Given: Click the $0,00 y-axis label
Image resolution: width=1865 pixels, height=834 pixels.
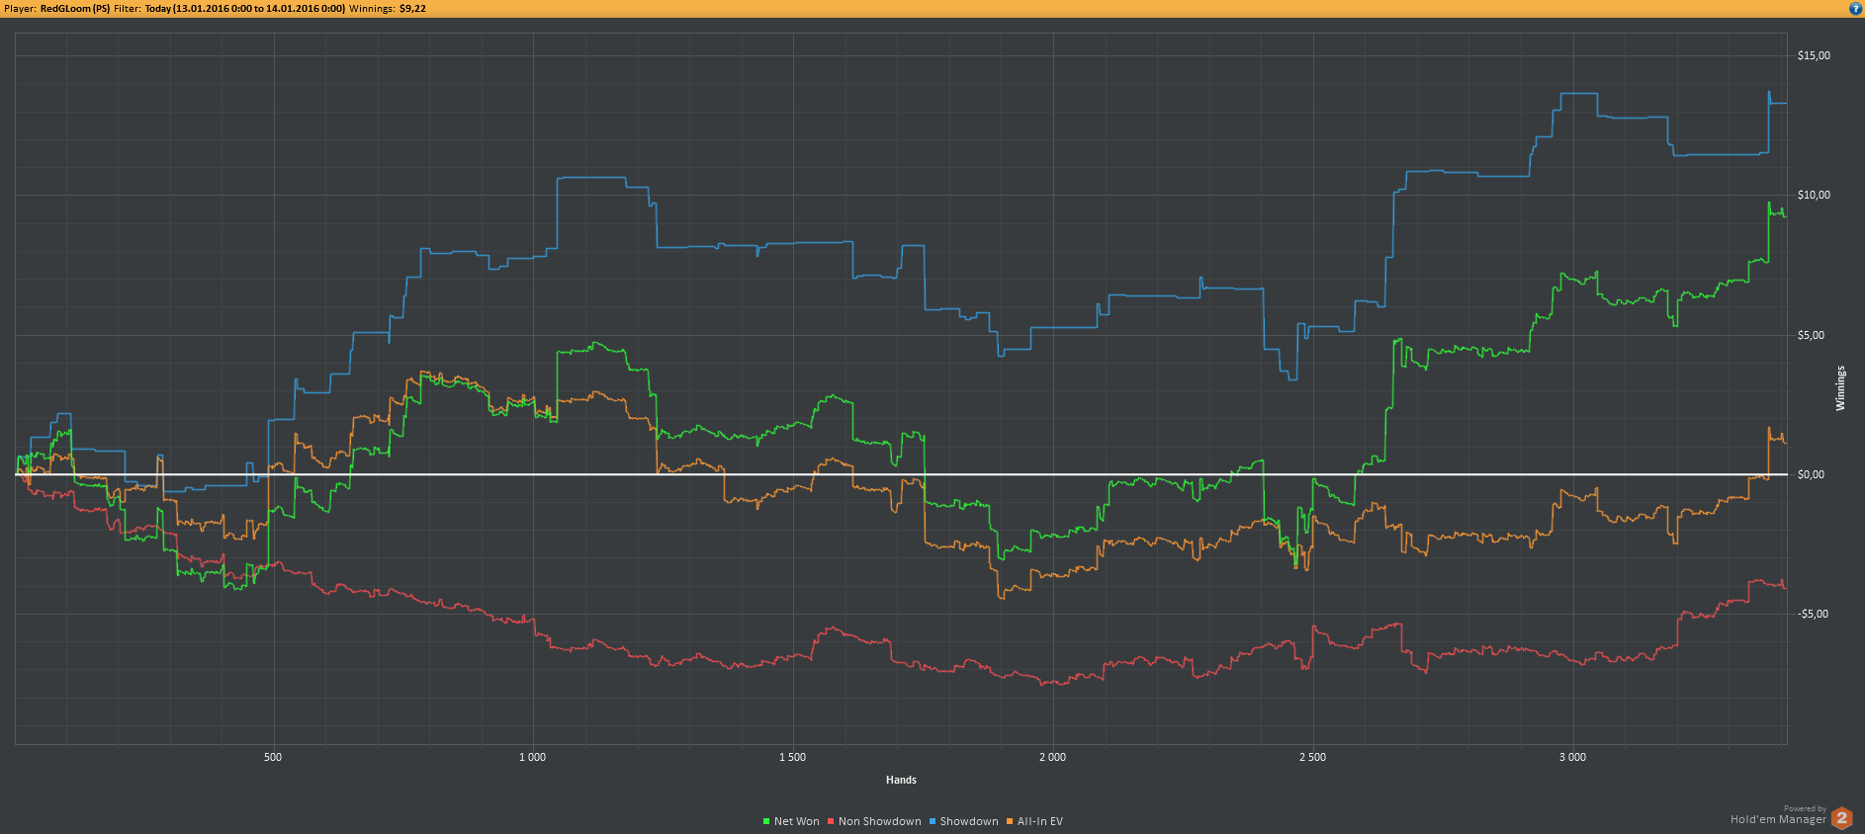Looking at the screenshot, I should coord(1811,474).
